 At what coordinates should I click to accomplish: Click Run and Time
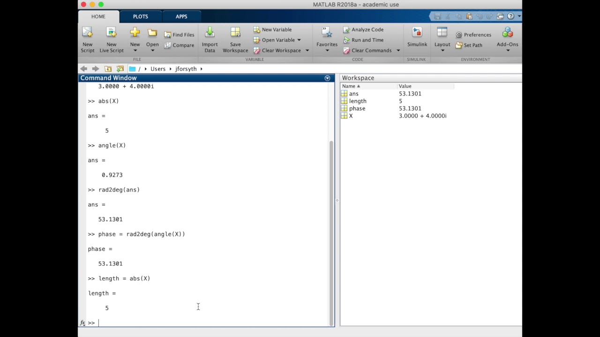pyautogui.click(x=363, y=40)
